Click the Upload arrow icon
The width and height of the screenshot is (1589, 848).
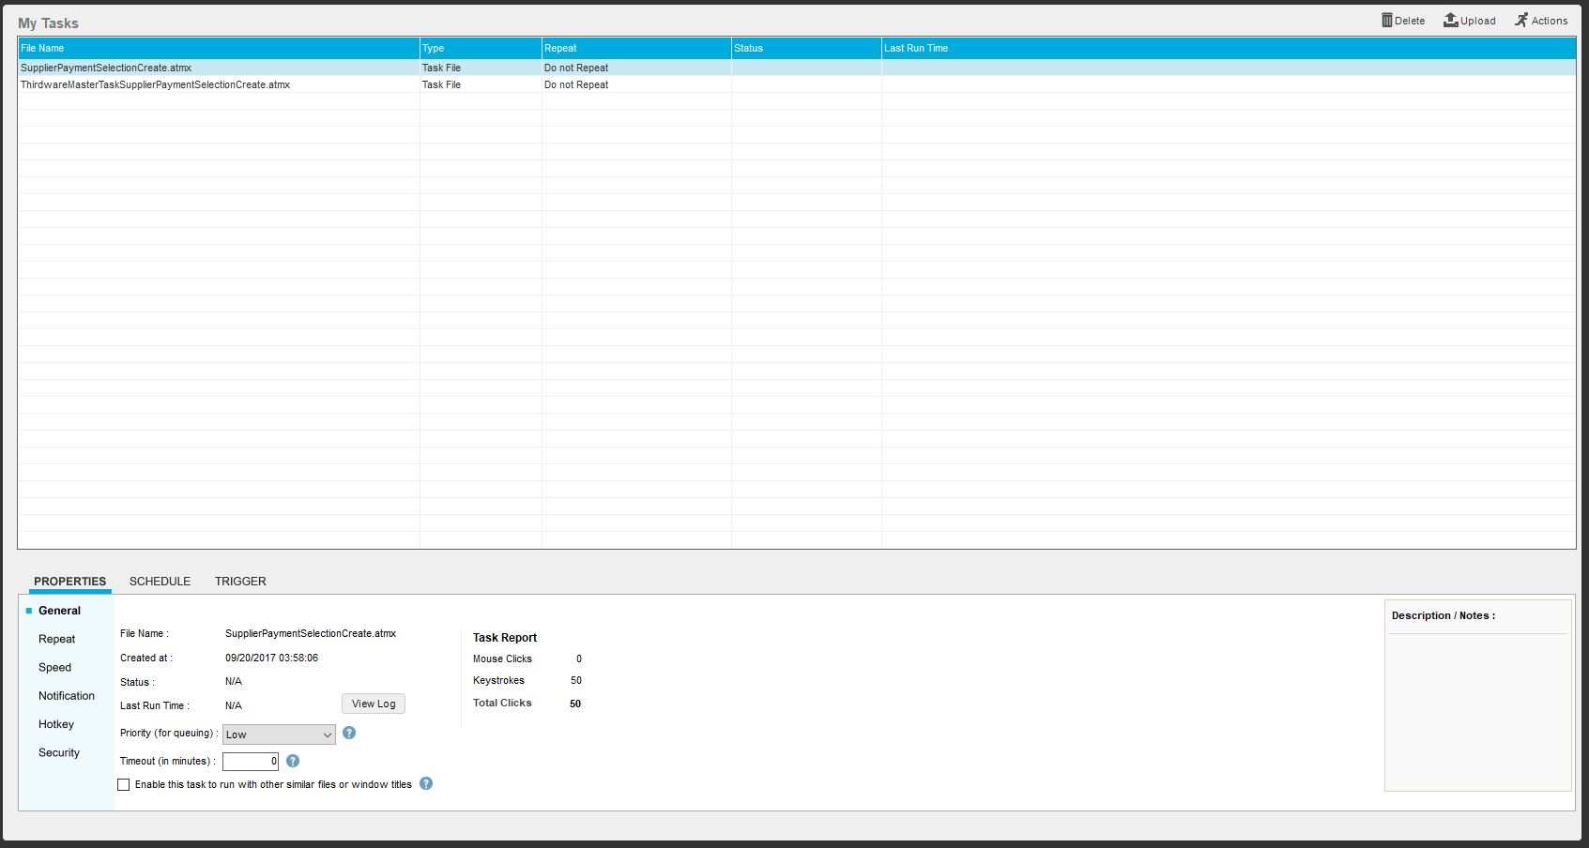pyautogui.click(x=1450, y=20)
